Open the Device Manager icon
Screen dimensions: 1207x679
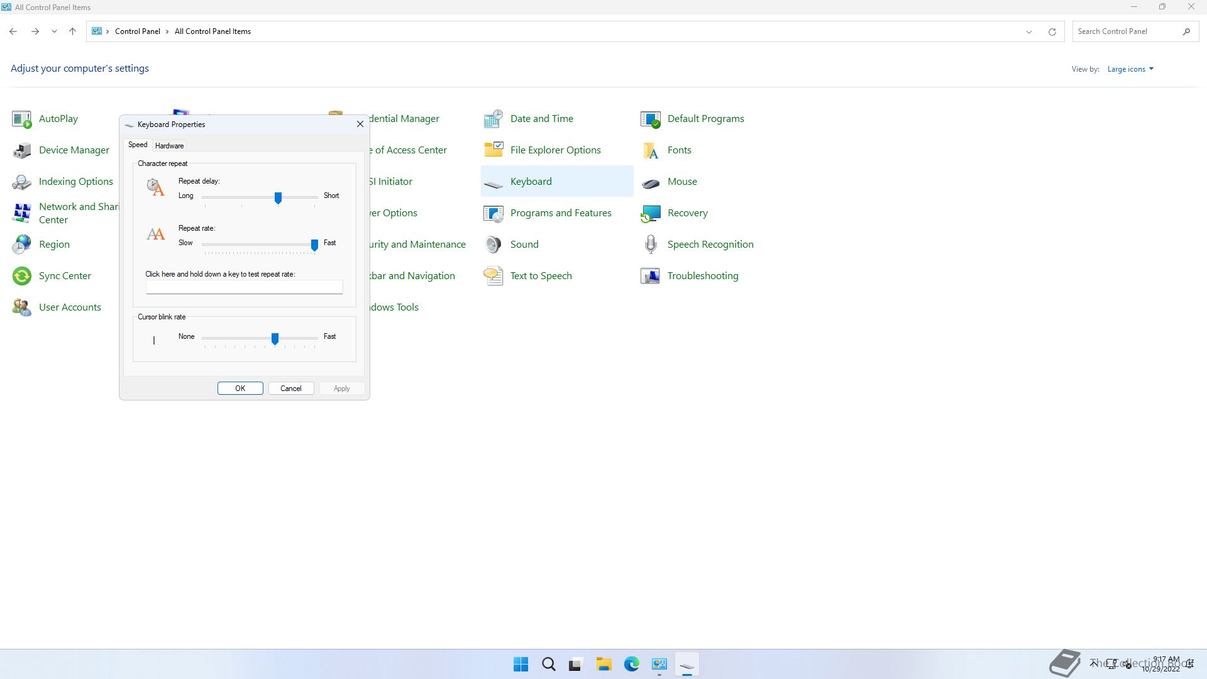click(22, 150)
